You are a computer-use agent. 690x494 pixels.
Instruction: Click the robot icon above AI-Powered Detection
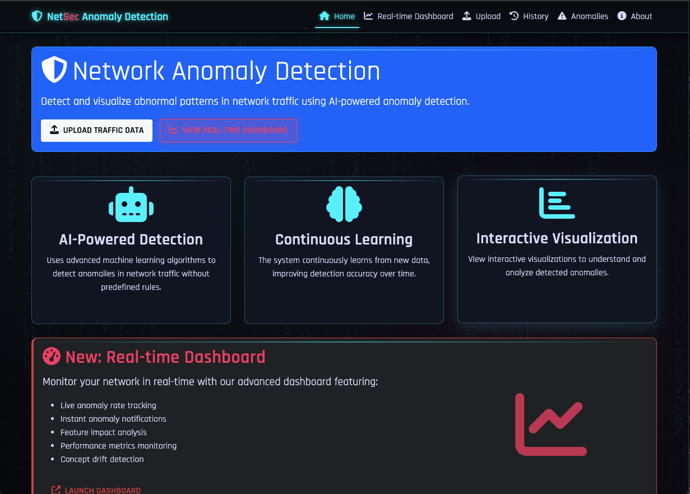click(x=131, y=204)
